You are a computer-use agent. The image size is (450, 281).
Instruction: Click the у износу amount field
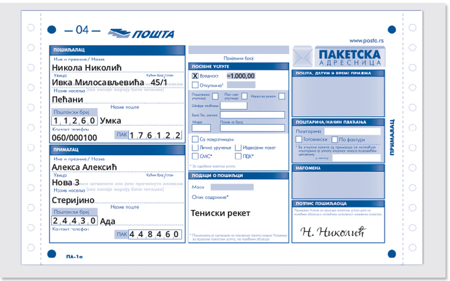(x=357, y=158)
